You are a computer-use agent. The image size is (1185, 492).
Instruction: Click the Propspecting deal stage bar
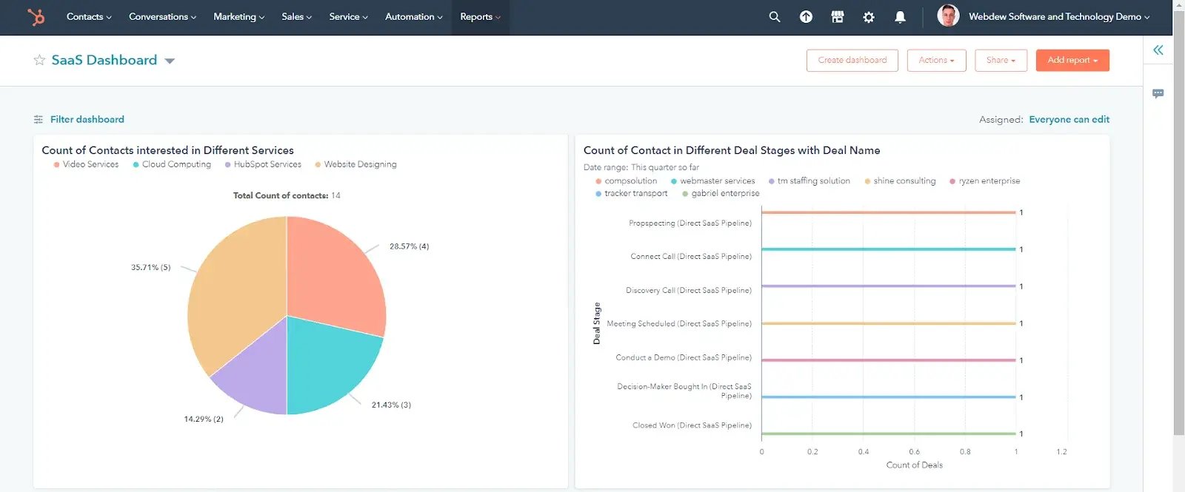pyautogui.click(x=889, y=212)
